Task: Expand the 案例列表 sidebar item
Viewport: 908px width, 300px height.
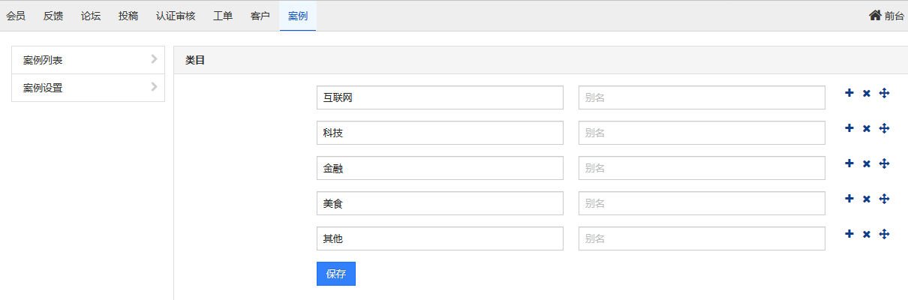Action: 88,60
